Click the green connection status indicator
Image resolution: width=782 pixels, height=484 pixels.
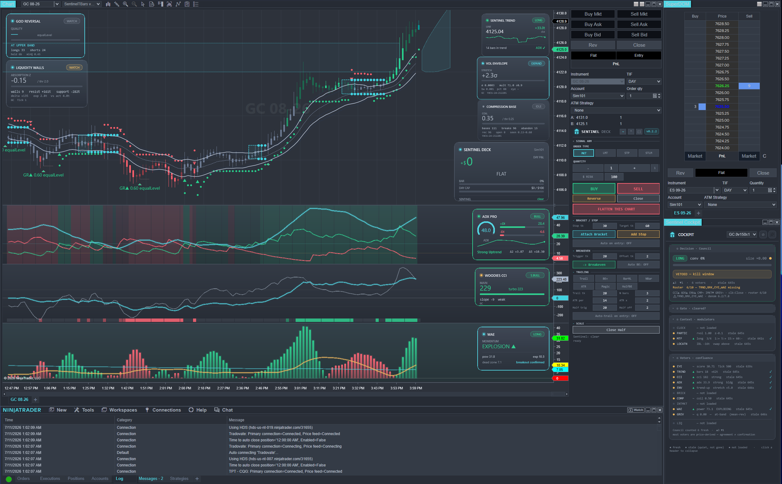click(9, 479)
